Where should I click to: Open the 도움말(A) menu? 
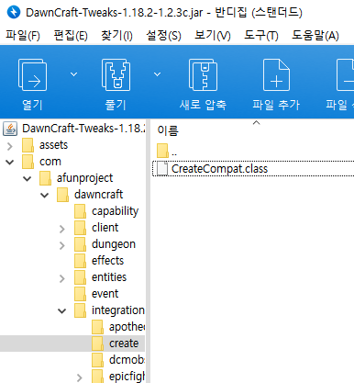(x=315, y=36)
